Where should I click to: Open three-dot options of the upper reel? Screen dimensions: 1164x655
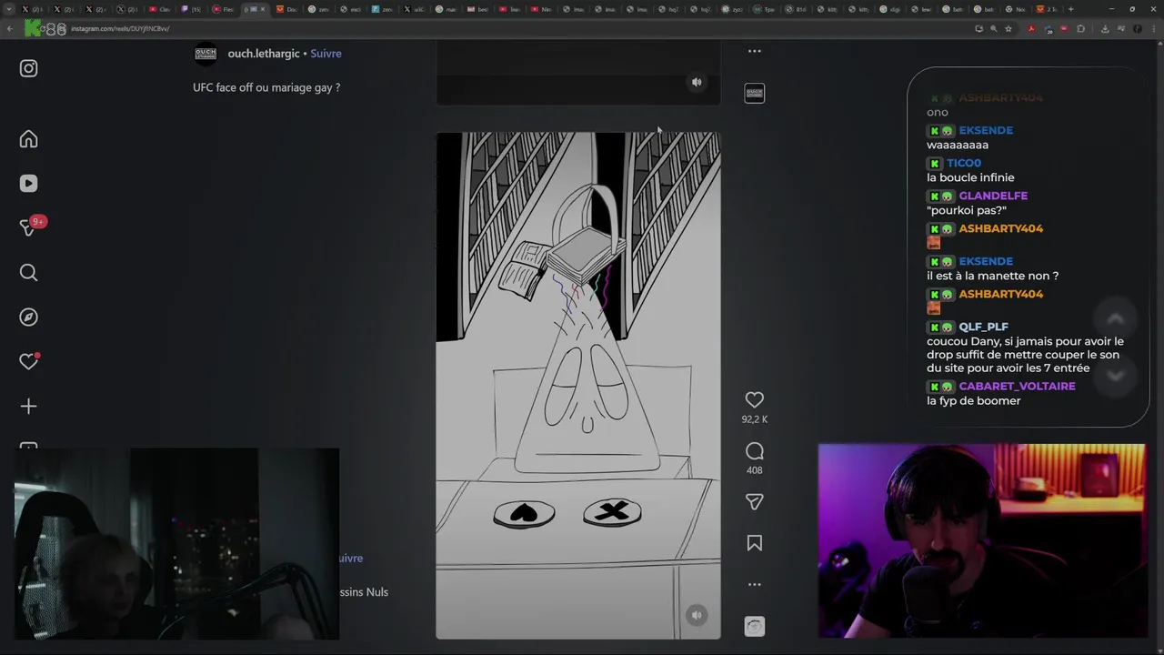point(754,51)
